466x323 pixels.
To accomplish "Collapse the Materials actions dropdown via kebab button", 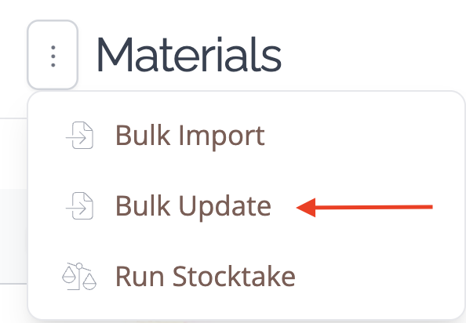I will click(x=53, y=55).
